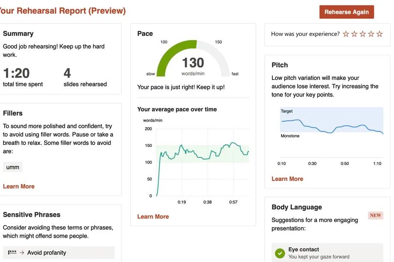Collapse the Pace panel

tap(144, 33)
